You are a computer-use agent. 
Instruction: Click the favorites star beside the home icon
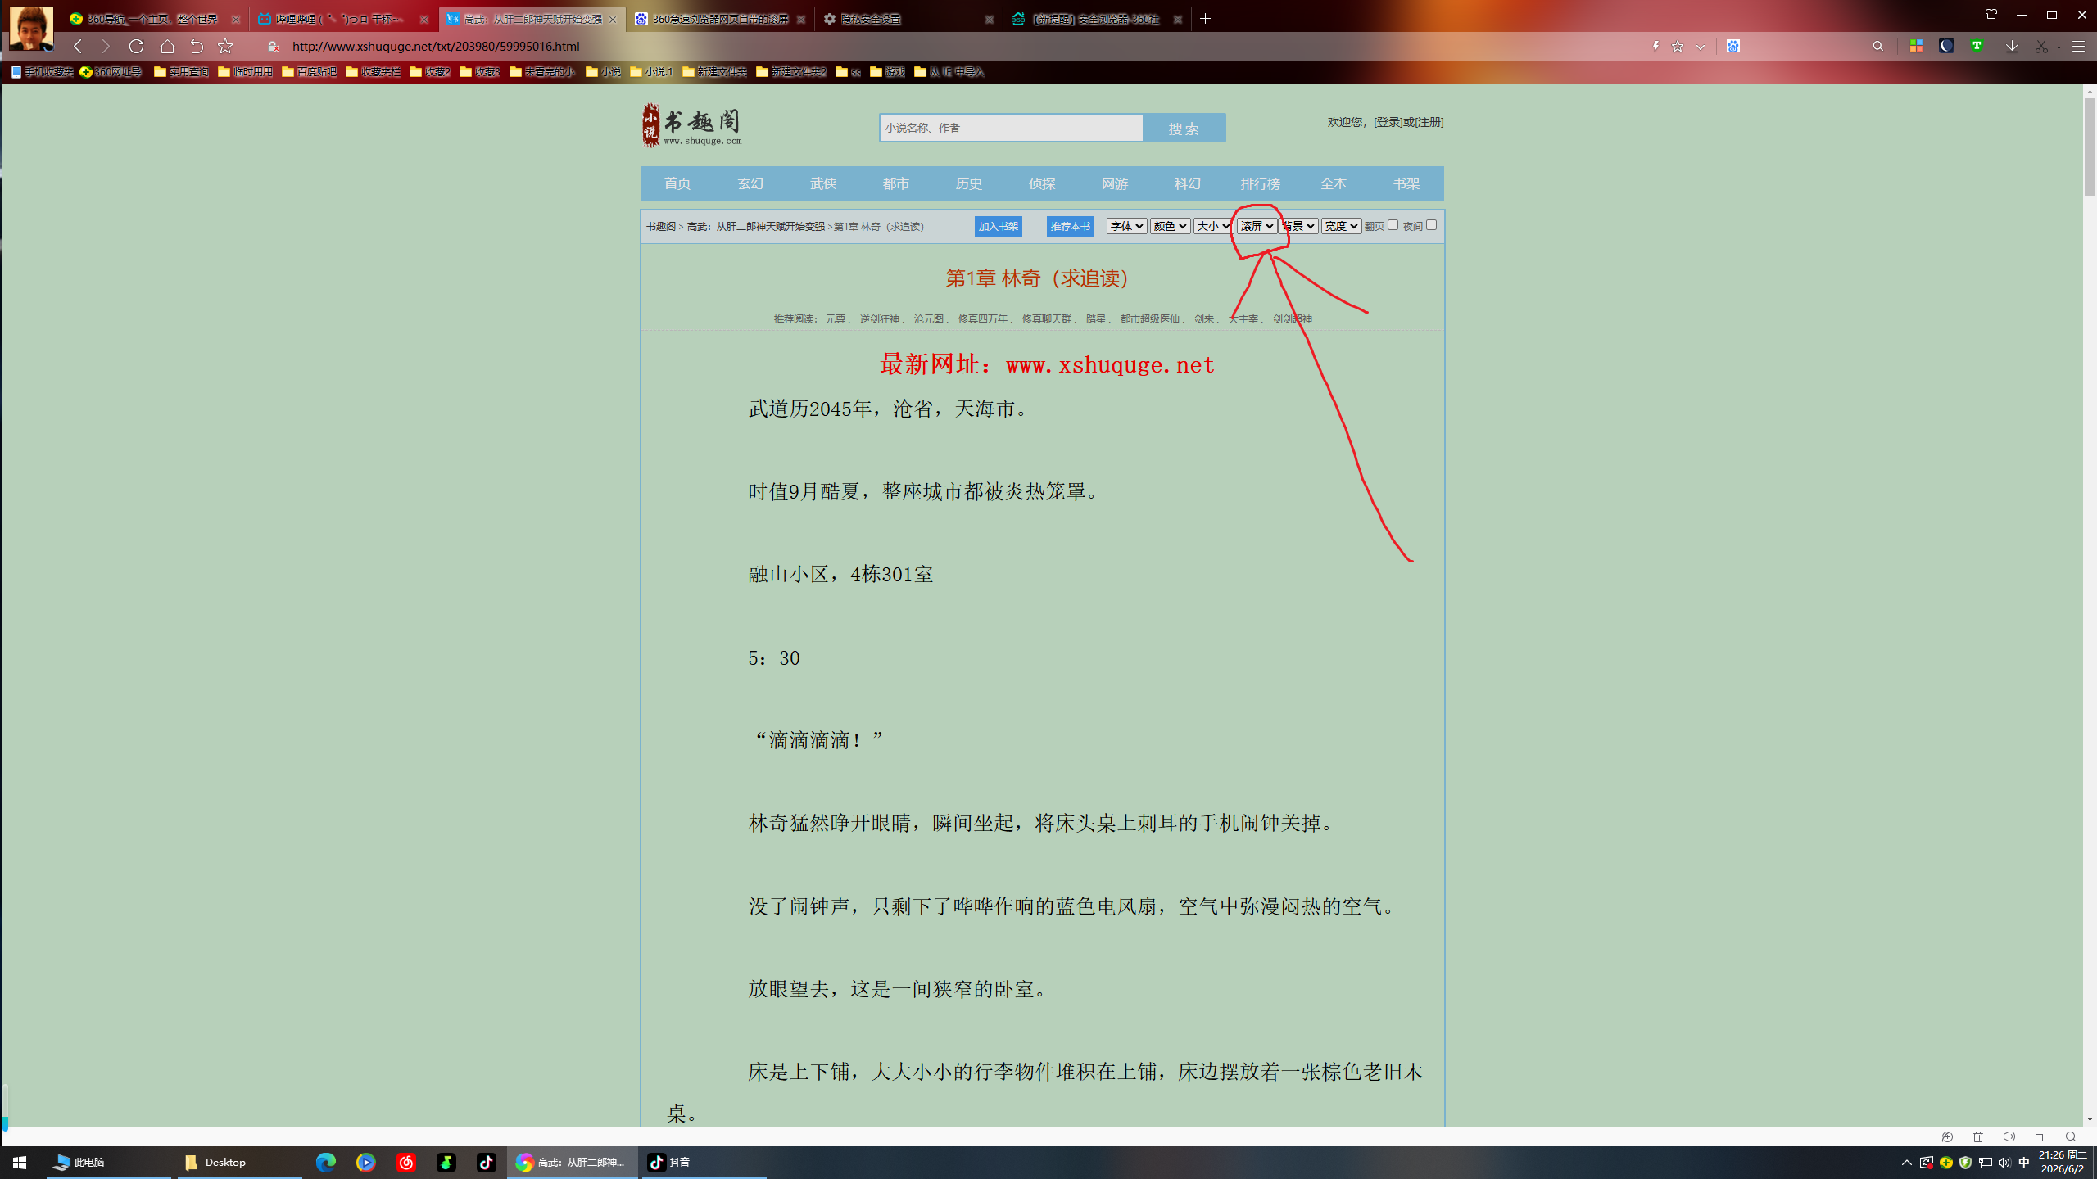click(225, 47)
